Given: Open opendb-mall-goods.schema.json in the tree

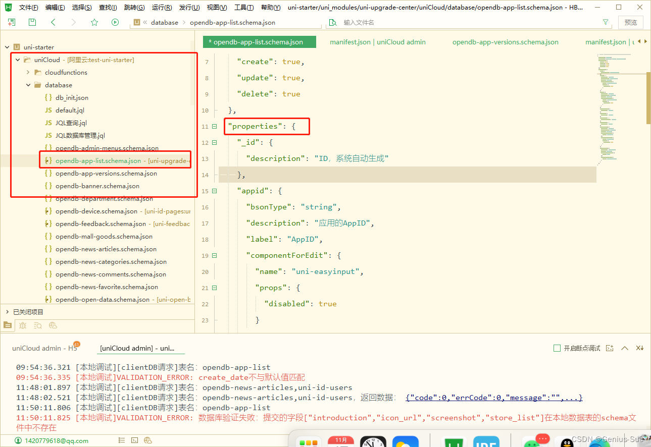Looking at the screenshot, I should pos(104,236).
